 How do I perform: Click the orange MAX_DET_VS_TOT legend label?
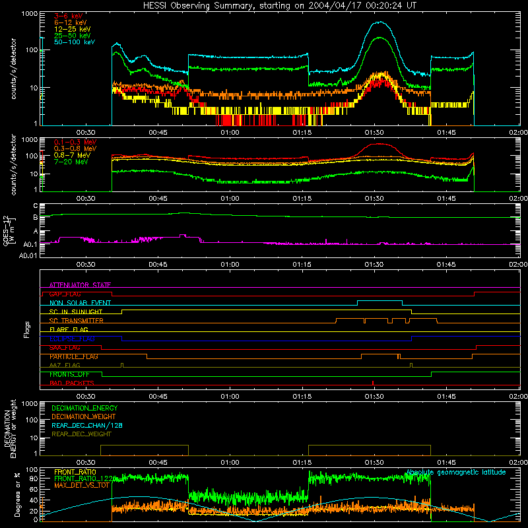pos(82,485)
